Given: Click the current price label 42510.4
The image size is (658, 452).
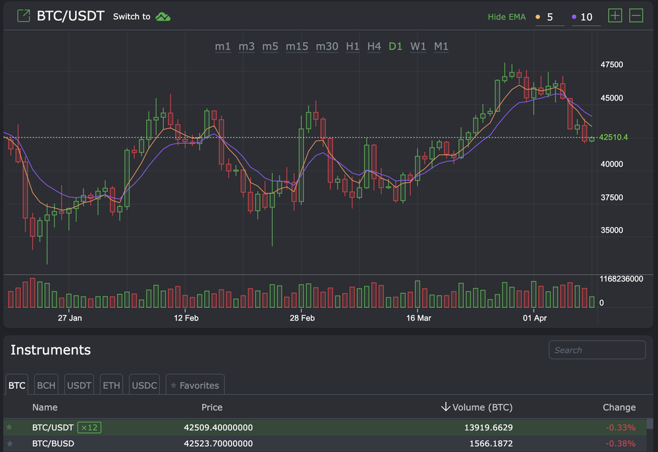Looking at the screenshot, I should tap(613, 138).
